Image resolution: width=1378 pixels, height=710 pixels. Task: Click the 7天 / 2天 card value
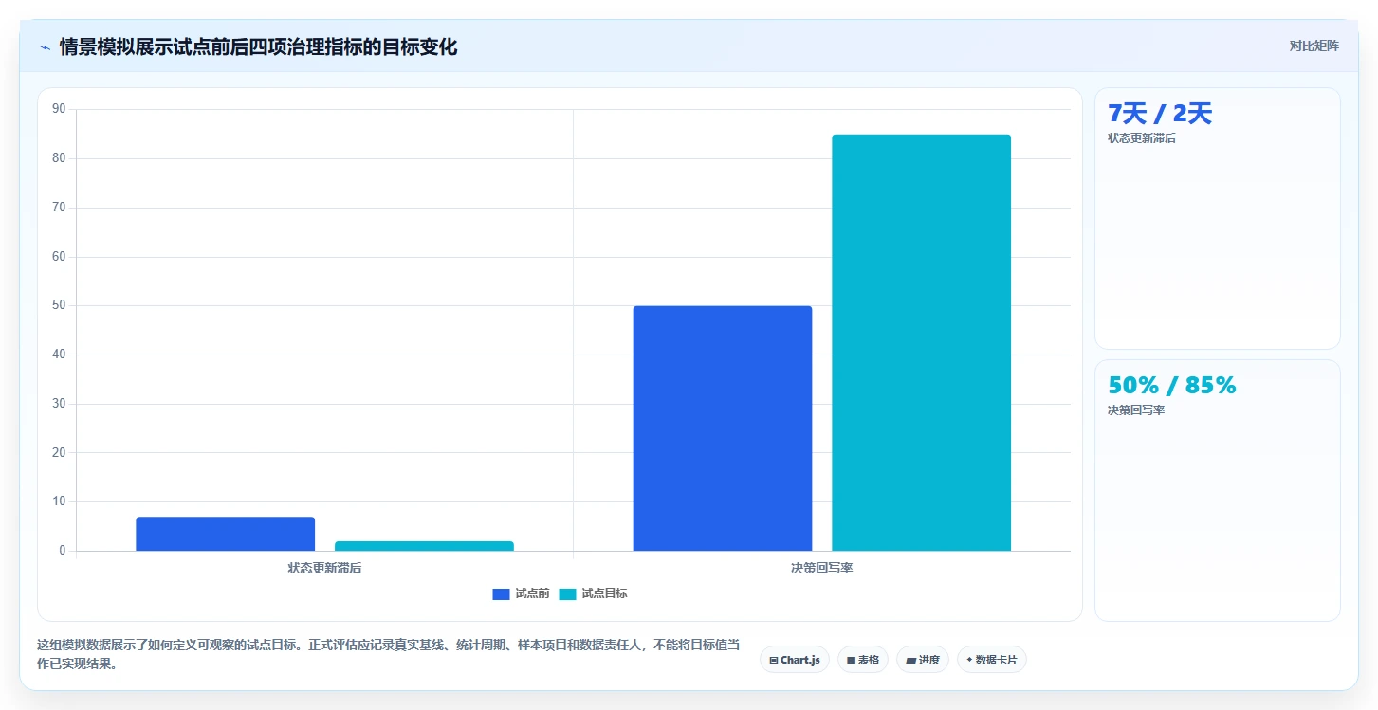(1160, 114)
